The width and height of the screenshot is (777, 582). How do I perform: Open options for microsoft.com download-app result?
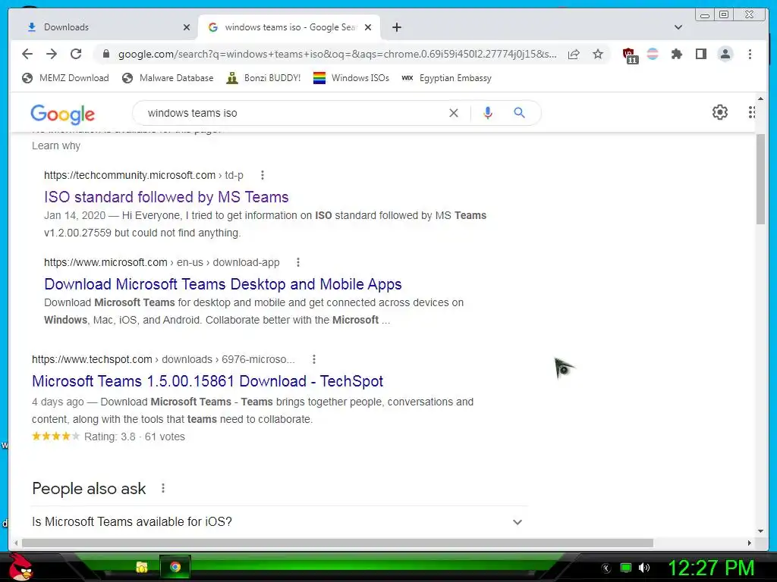[297, 262]
